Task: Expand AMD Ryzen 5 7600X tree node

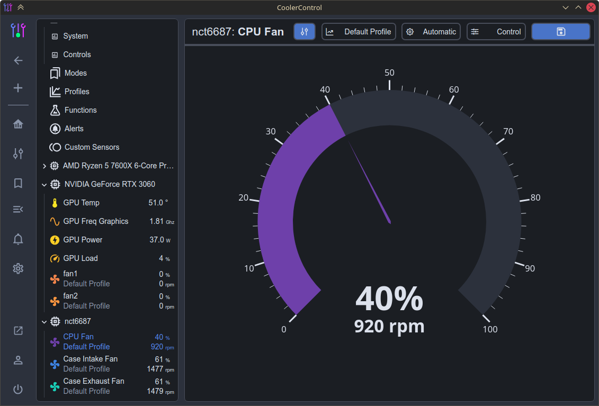Action: (x=44, y=166)
